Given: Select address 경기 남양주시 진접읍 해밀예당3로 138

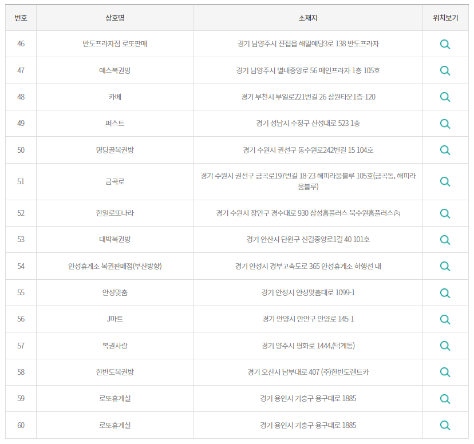Looking at the screenshot, I should pyautogui.click(x=291, y=44).
